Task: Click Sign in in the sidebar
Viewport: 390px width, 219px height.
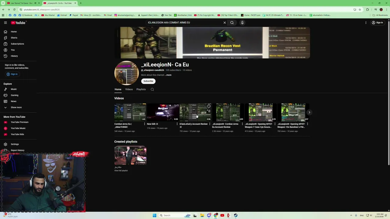Action: [x=12, y=74]
